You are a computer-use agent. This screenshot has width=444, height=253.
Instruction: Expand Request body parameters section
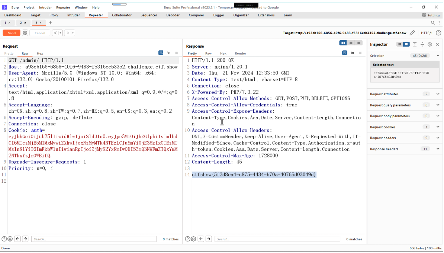tap(438, 116)
